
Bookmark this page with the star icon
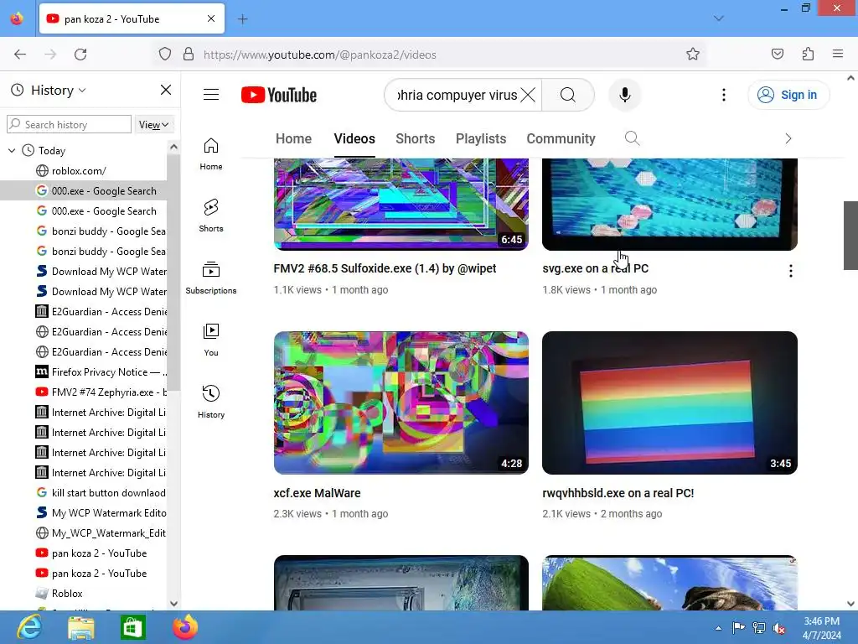click(693, 55)
